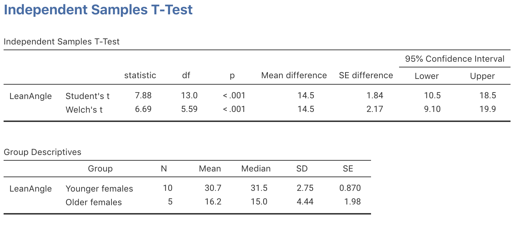This screenshot has height=226, width=517.
Task: Select the statistic column header
Action: (x=140, y=75)
